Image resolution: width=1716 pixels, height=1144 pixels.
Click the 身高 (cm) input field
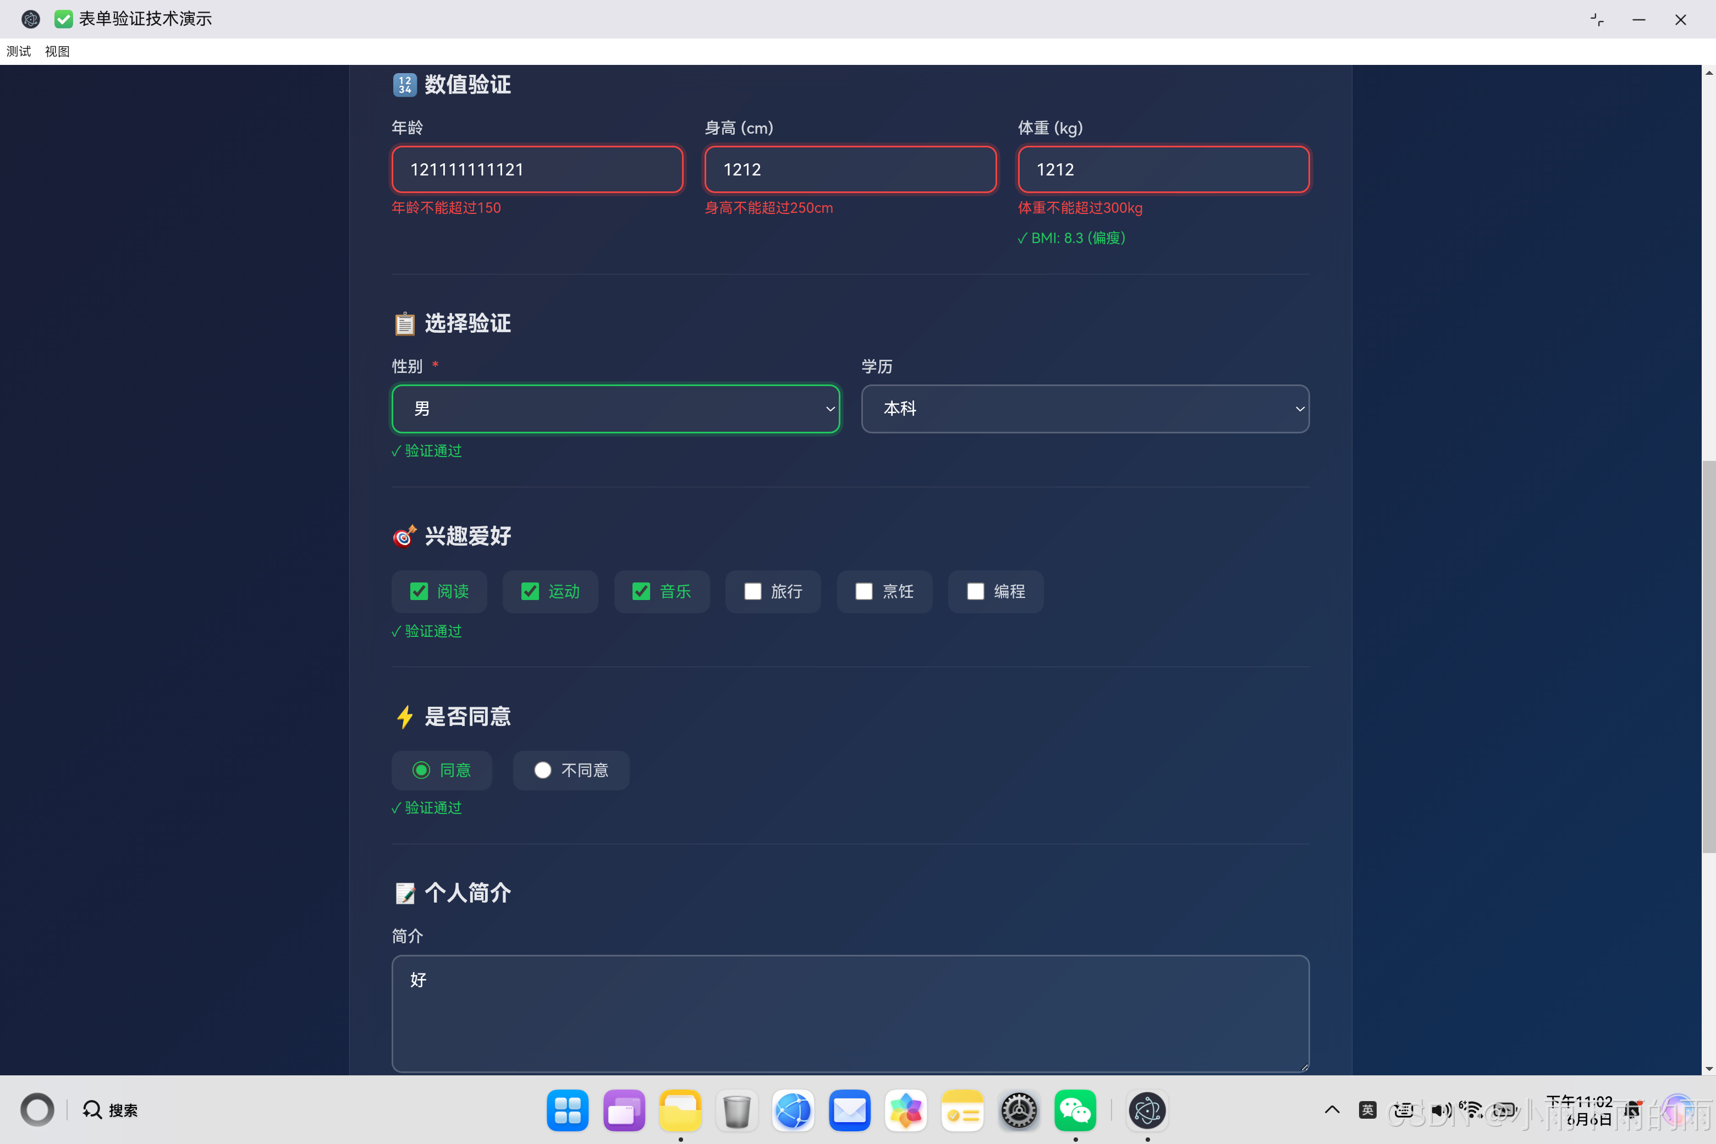850,169
